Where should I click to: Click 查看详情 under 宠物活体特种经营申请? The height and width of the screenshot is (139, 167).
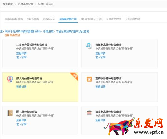[100, 87]
